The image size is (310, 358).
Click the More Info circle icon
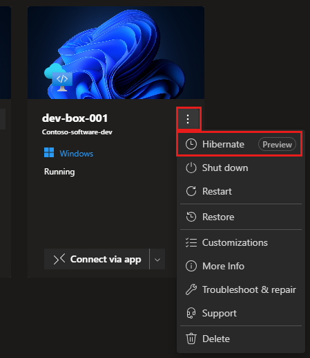coord(191,266)
